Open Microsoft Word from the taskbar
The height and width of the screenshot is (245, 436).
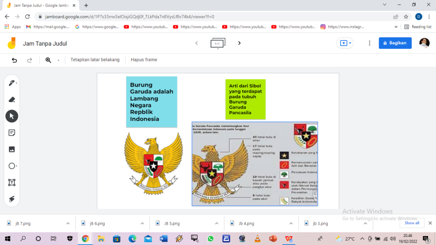(163, 239)
